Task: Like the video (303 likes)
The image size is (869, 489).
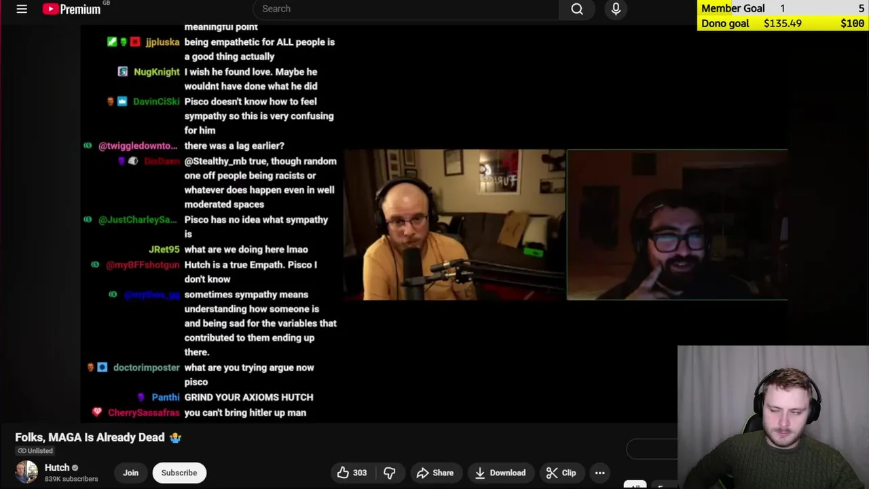Action: [x=352, y=473]
